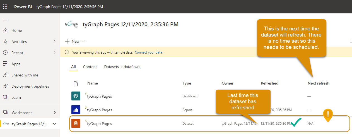
Task: Switch to the All tab
Action: (73, 67)
